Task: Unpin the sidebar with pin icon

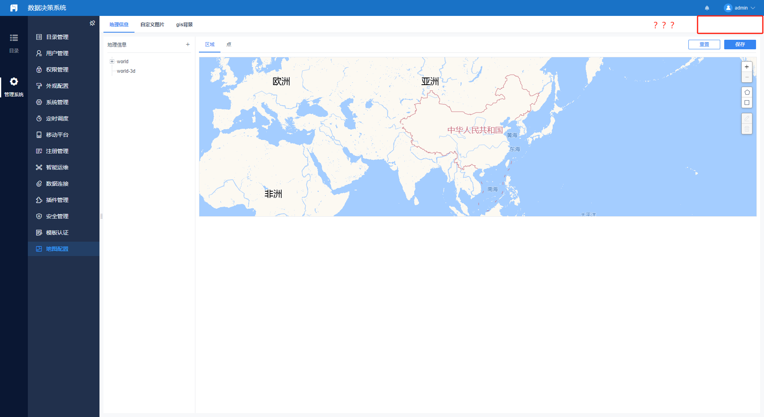Action: (92, 23)
